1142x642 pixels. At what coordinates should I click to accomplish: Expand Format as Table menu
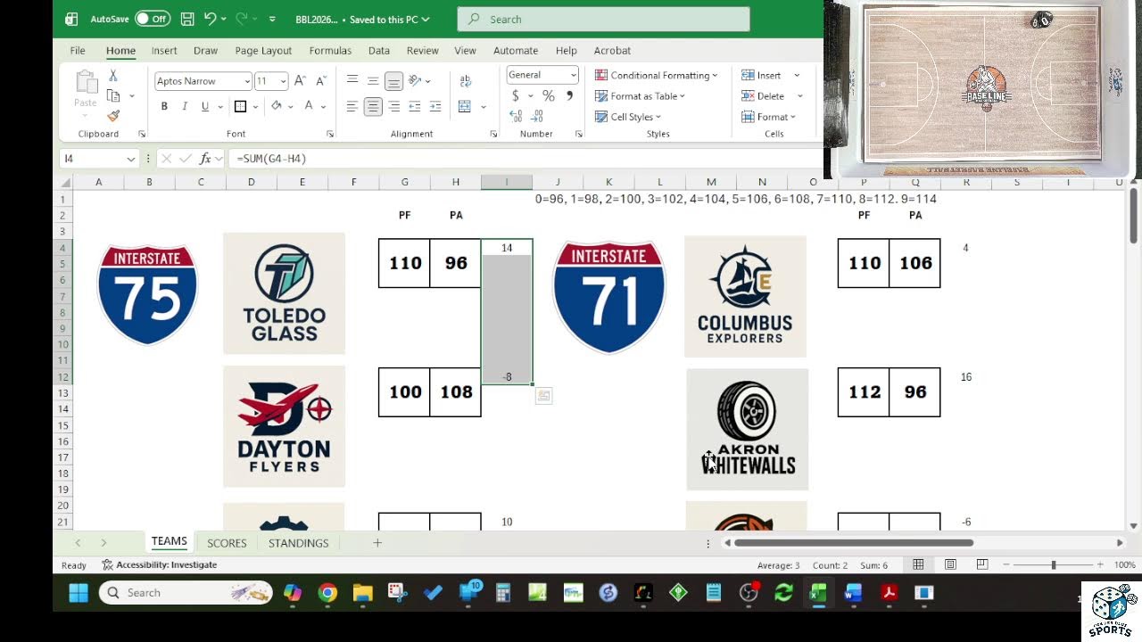(x=640, y=96)
